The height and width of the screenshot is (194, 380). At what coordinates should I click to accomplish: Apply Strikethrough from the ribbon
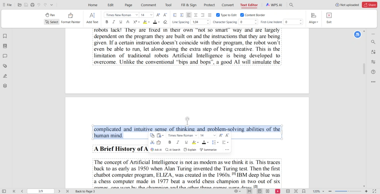pos(128,22)
